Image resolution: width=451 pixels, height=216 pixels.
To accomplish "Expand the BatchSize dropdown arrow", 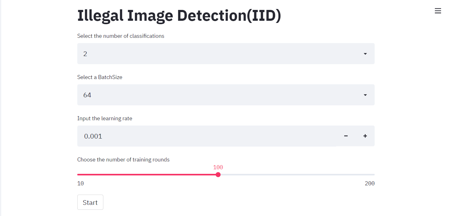I will [x=365, y=95].
